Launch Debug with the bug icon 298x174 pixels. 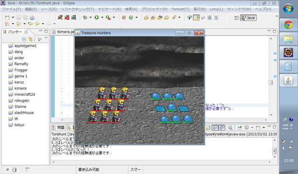pyautogui.click(x=85, y=18)
